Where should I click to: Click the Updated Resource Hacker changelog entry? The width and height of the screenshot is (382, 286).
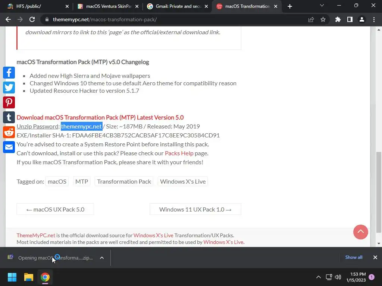click(84, 91)
